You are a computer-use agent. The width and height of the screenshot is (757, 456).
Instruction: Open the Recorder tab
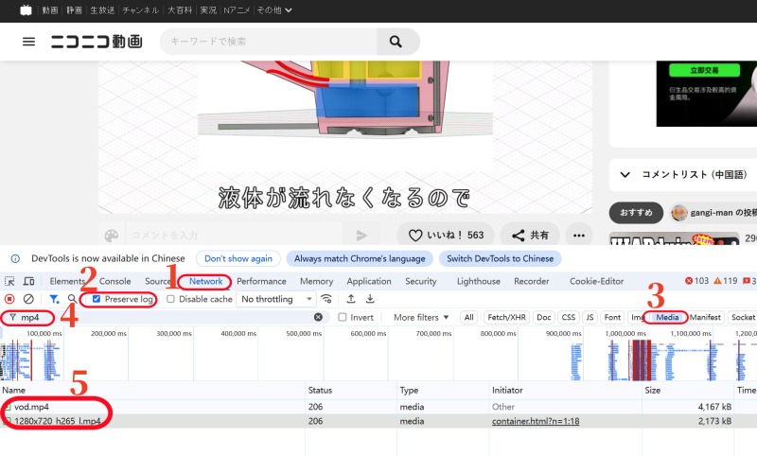point(531,281)
